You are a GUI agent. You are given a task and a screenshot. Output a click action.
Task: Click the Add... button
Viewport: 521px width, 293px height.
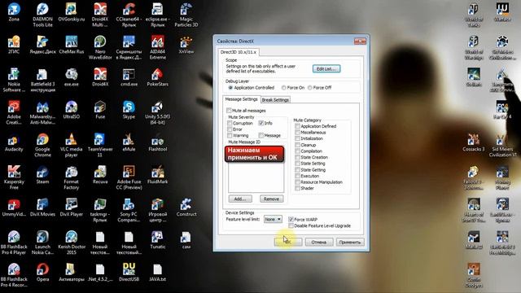click(240, 199)
